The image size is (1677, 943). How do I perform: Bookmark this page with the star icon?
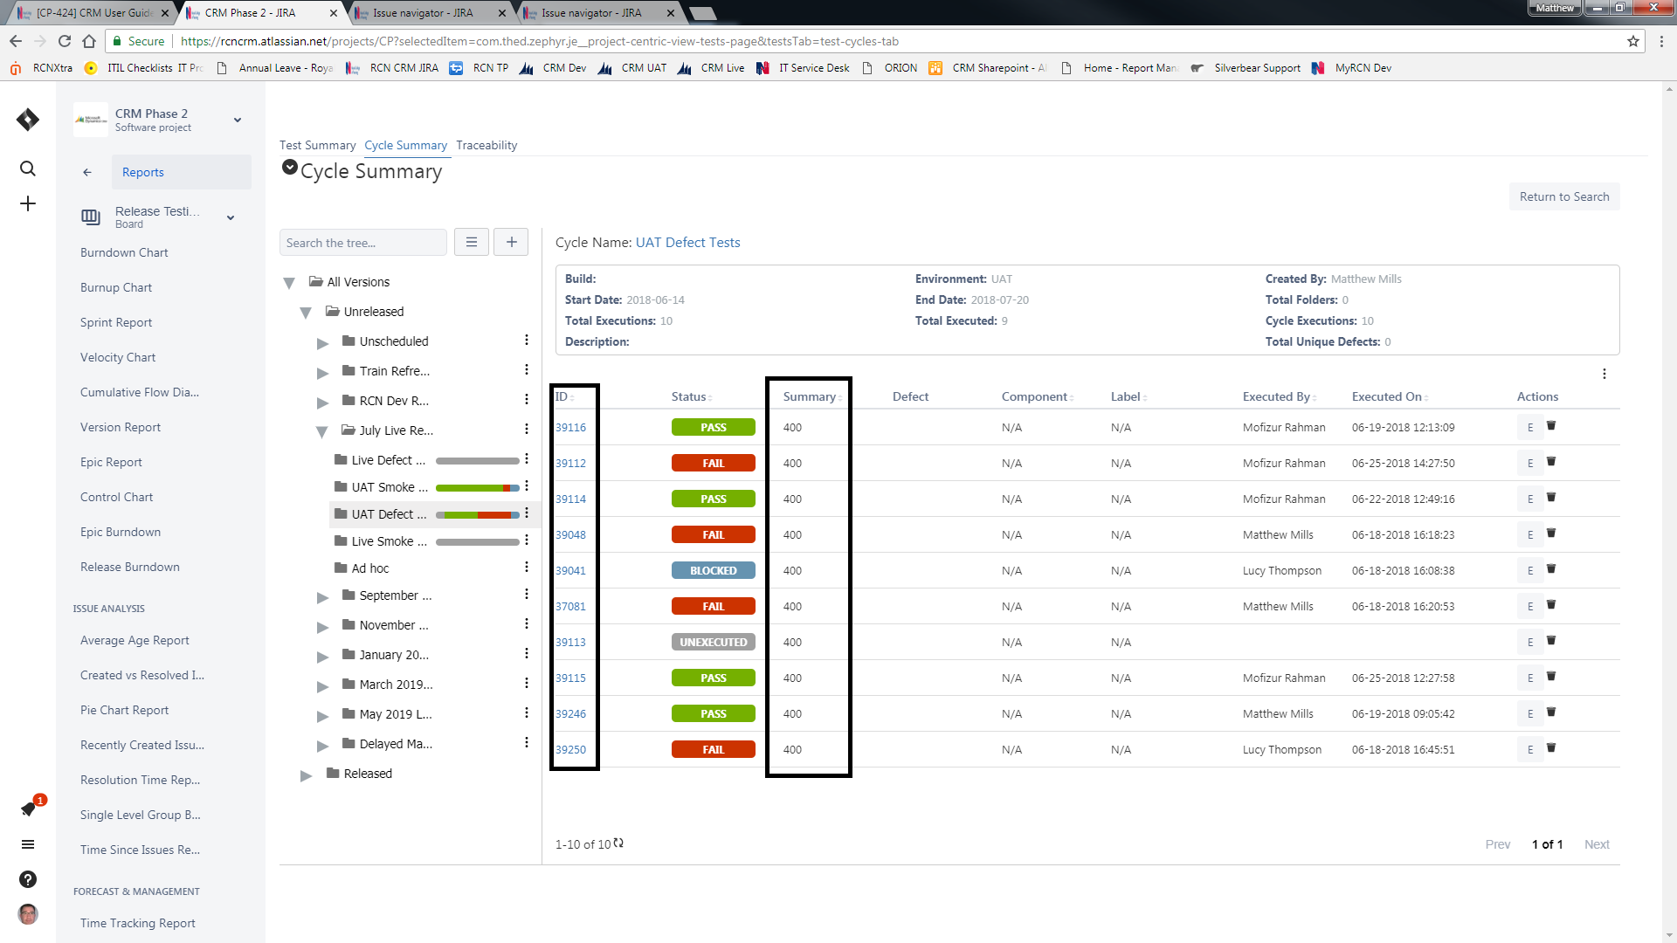(x=1632, y=41)
